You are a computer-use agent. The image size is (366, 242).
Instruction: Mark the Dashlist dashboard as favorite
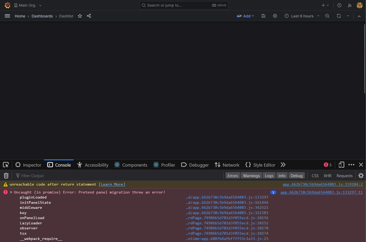tap(80, 16)
